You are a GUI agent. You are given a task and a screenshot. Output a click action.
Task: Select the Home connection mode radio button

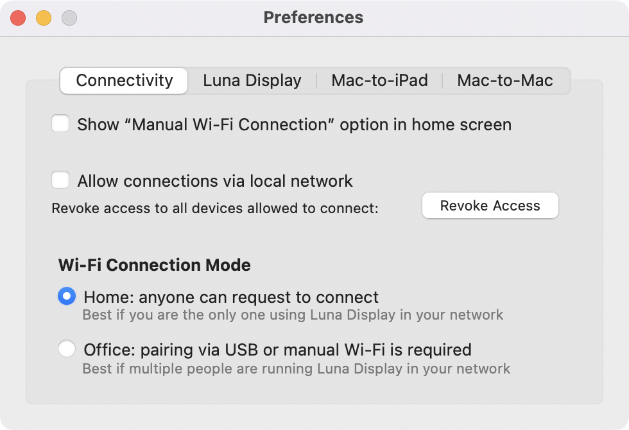coord(67,297)
